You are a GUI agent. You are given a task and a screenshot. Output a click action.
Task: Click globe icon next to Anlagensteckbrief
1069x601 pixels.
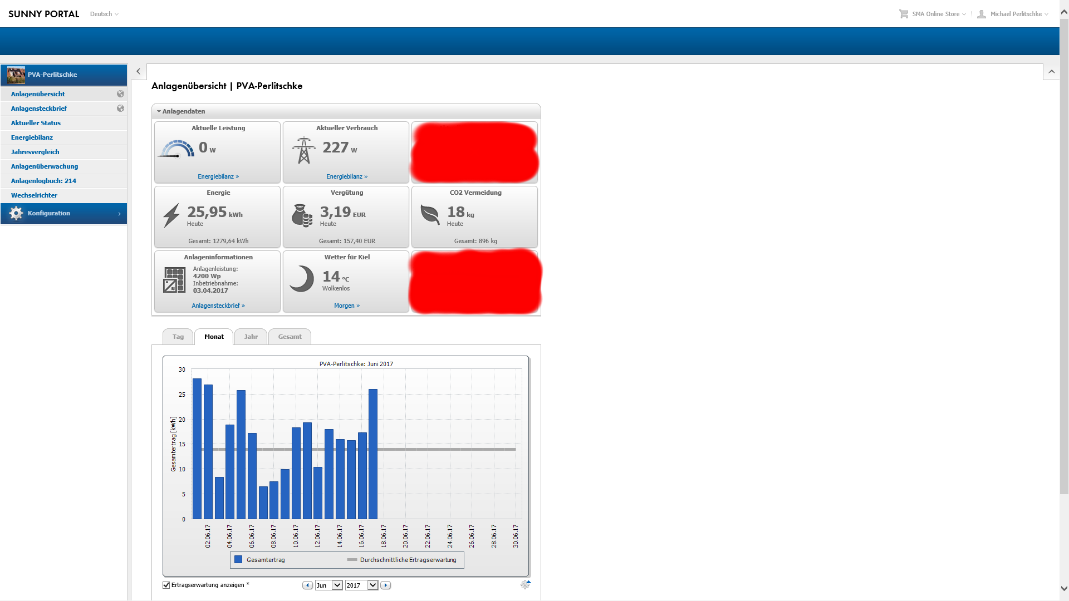[x=120, y=109]
